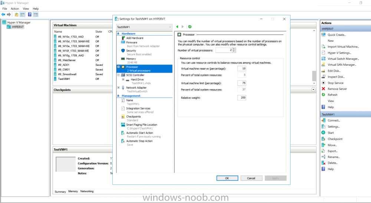Image resolution: width=371 pixels, height=203 pixels.
Task: Click Remove Server action
Action: tap(337, 89)
